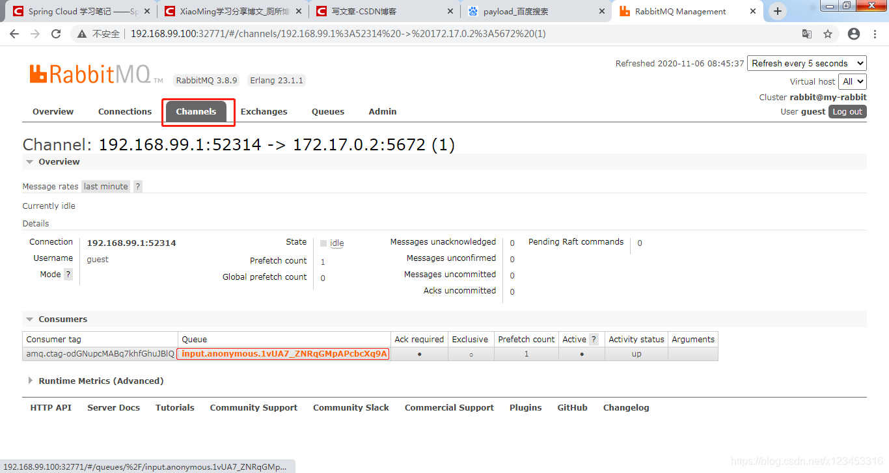Open the Virtual host dropdown

tap(853, 81)
